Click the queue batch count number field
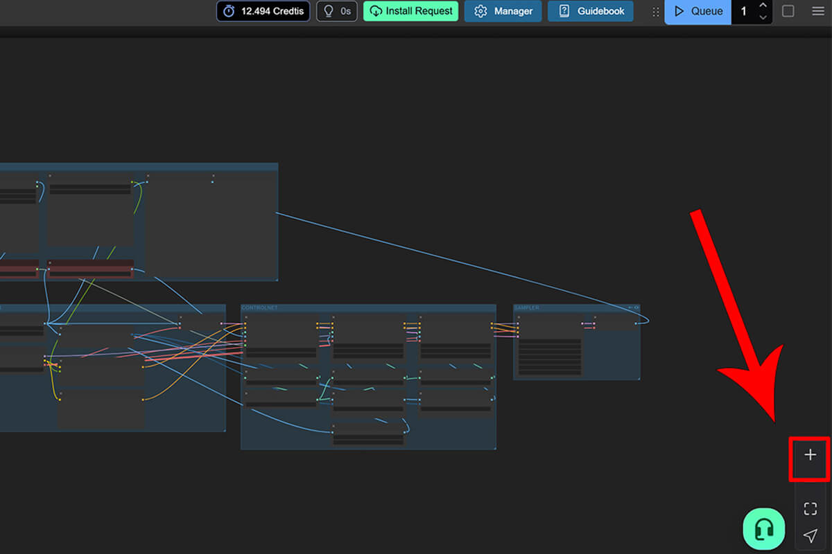Image resolution: width=832 pixels, height=554 pixels. [x=743, y=11]
